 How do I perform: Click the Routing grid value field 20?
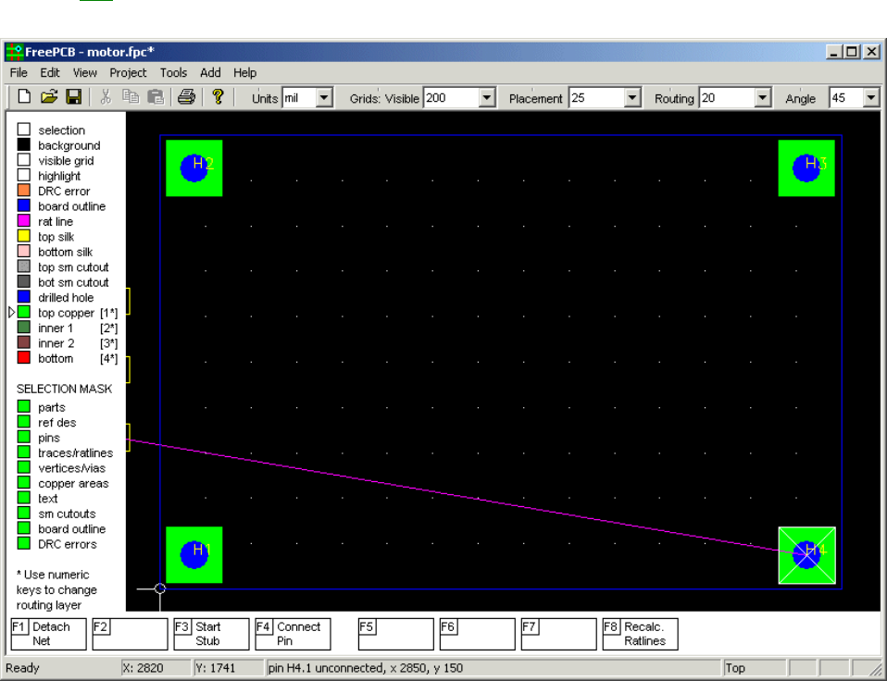727,98
